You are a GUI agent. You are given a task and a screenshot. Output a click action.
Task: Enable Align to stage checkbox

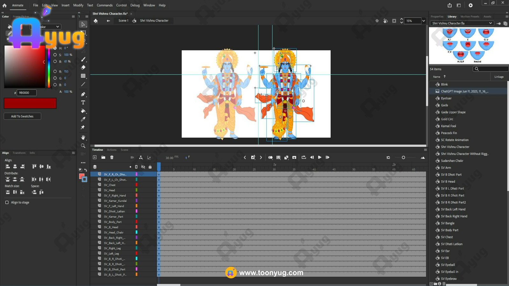click(7, 202)
